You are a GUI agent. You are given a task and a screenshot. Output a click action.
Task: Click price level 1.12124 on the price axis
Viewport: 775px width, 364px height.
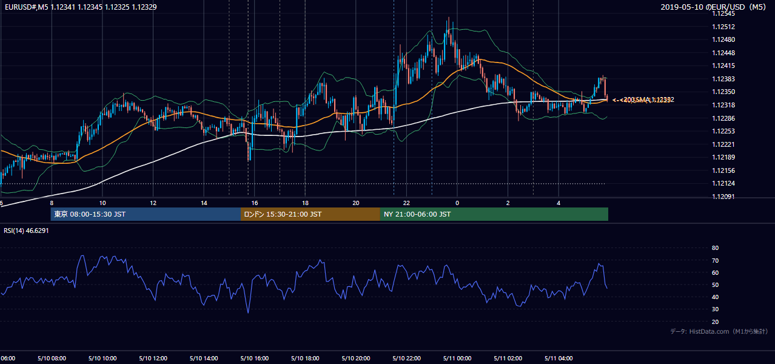click(723, 184)
